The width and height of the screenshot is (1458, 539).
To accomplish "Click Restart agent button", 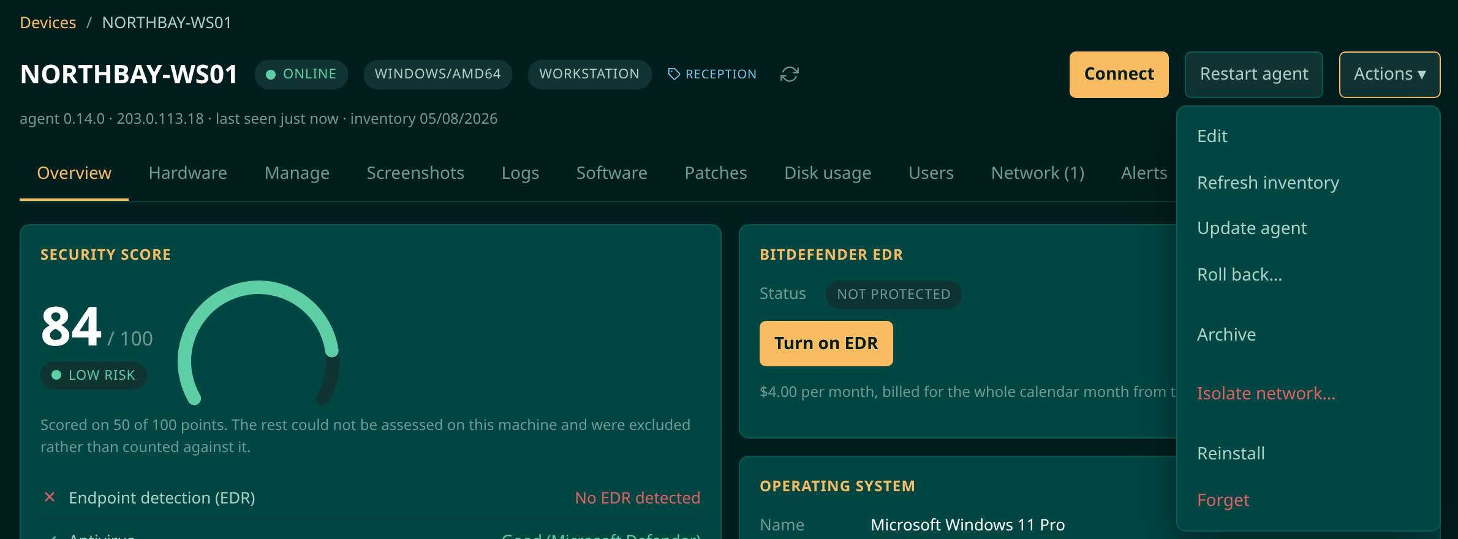I will tap(1253, 74).
